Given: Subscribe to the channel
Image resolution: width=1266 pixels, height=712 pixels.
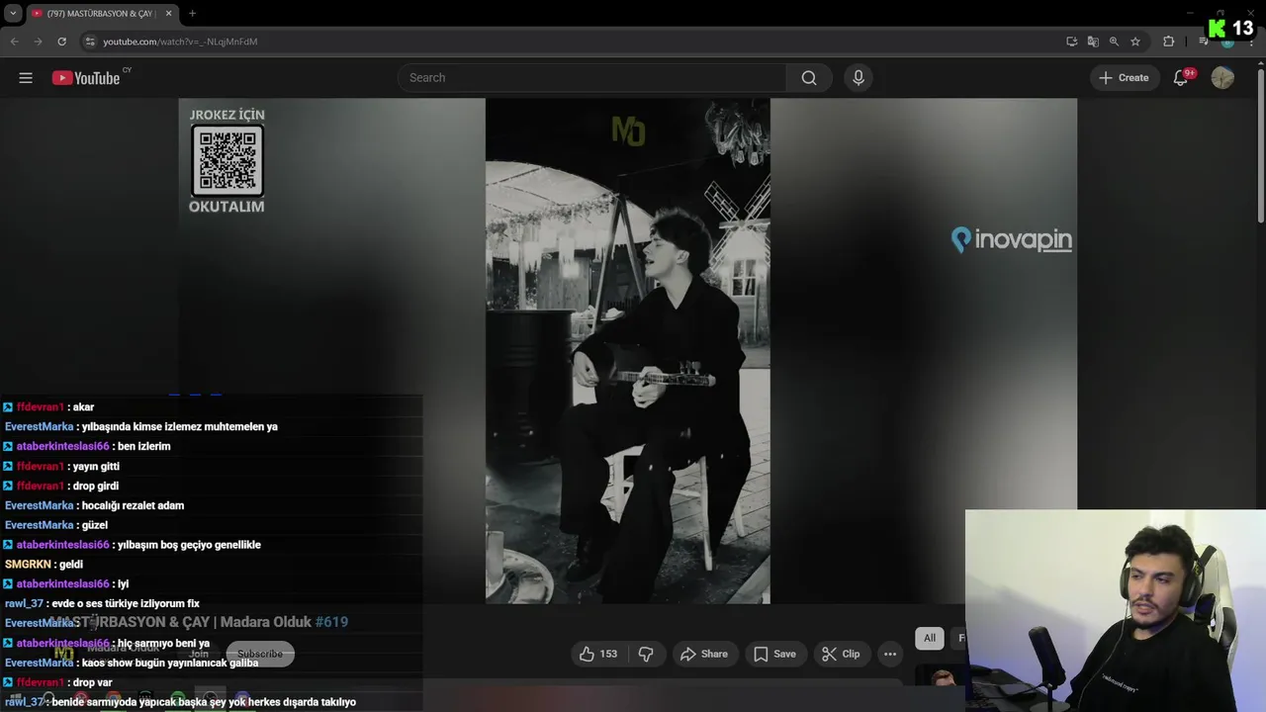Looking at the screenshot, I should click(260, 654).
